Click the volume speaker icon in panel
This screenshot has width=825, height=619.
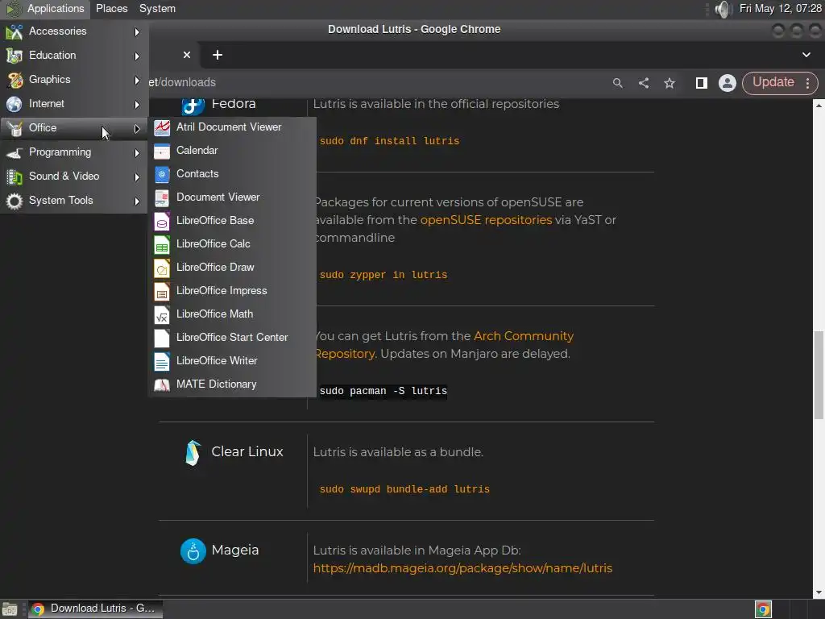tap(723, 9)
